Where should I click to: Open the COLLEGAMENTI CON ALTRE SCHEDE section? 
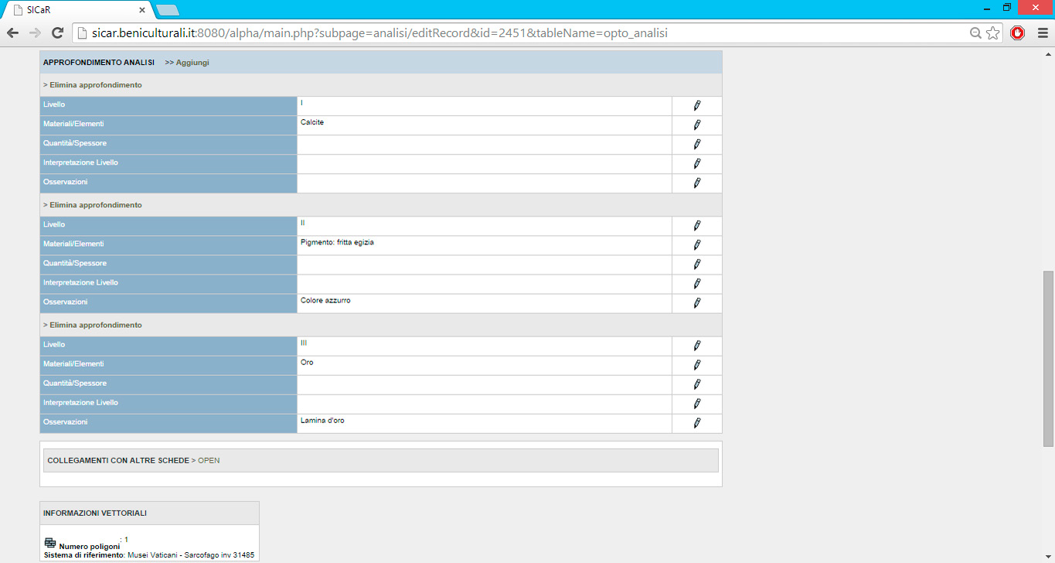coord(209,460)
